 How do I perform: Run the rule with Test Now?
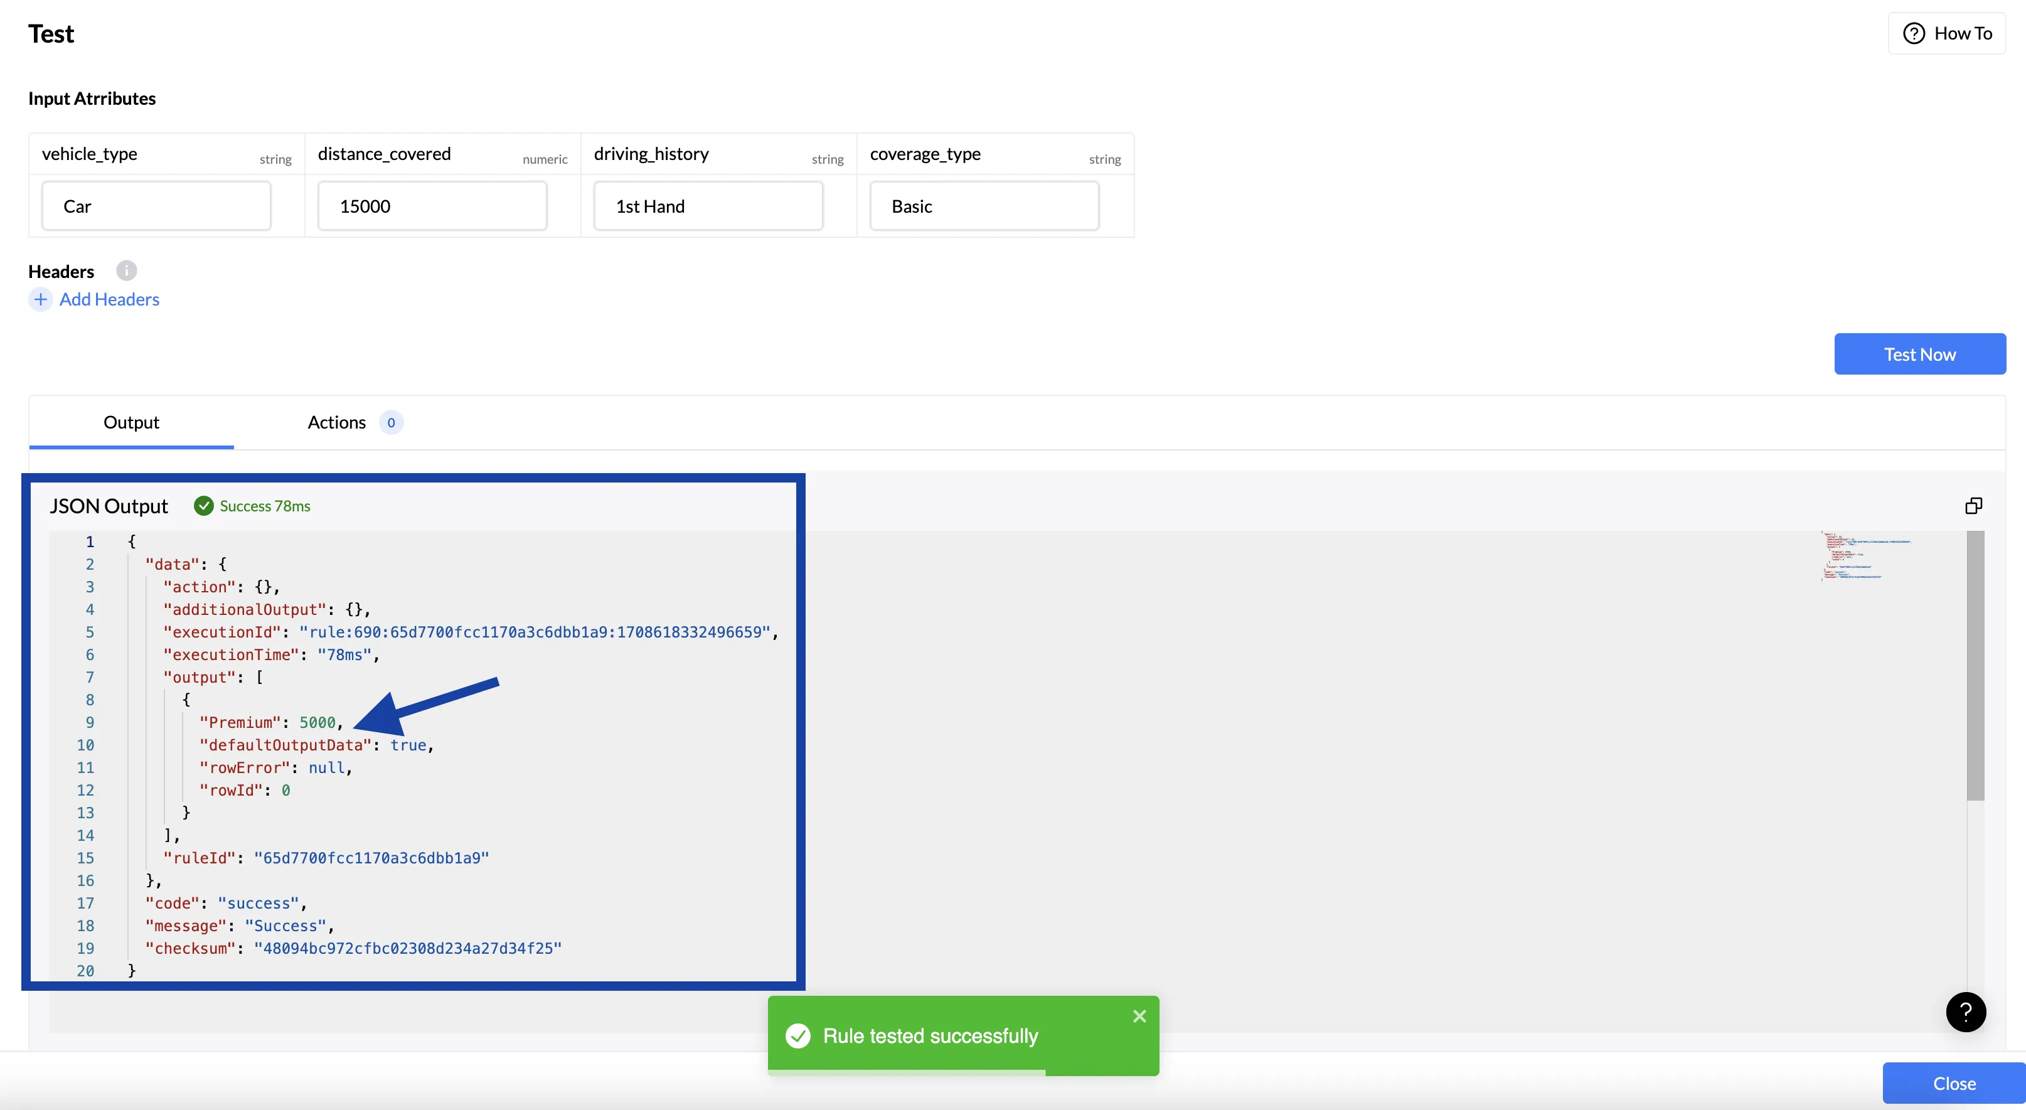pos(1919,354)
